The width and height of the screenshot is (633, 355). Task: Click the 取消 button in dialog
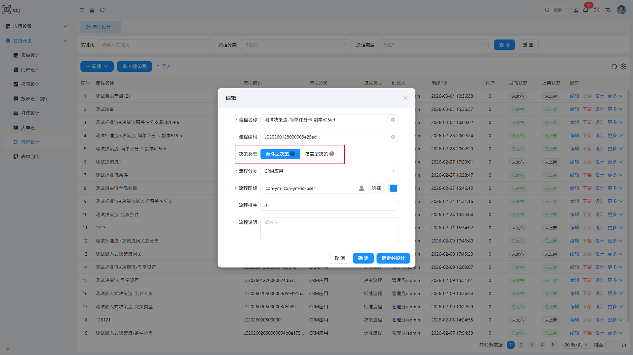[x=339, y=258]
